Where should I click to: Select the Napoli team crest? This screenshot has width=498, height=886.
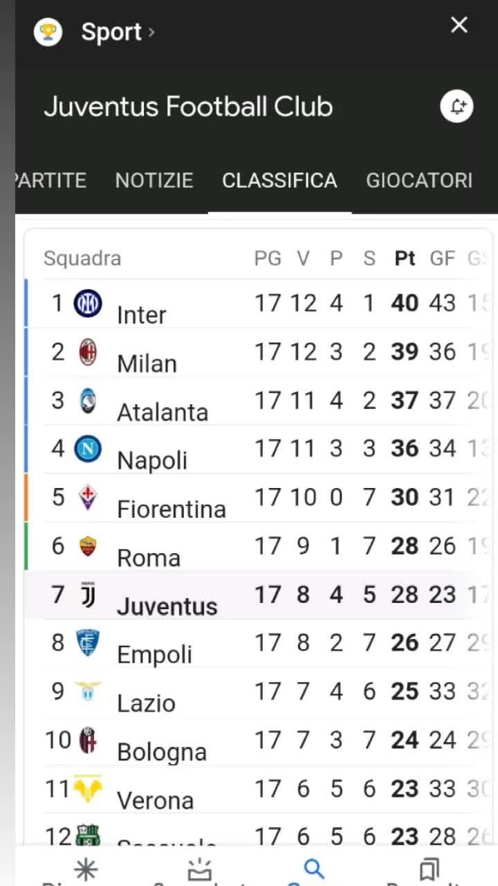[88, 449]
